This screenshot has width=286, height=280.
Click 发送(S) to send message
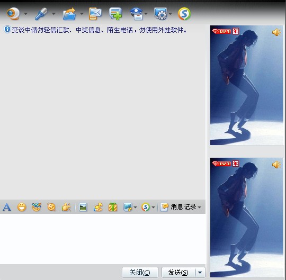click(x=178, y=273)
